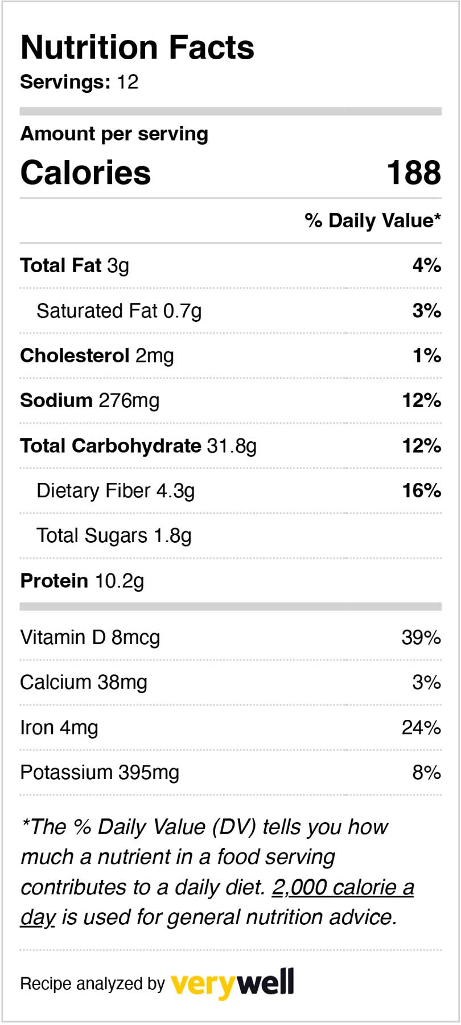Viewport: 461px width, 1025px height.
Task: Select the Total Fat 3g row label
Action: [x=75, y=265]
